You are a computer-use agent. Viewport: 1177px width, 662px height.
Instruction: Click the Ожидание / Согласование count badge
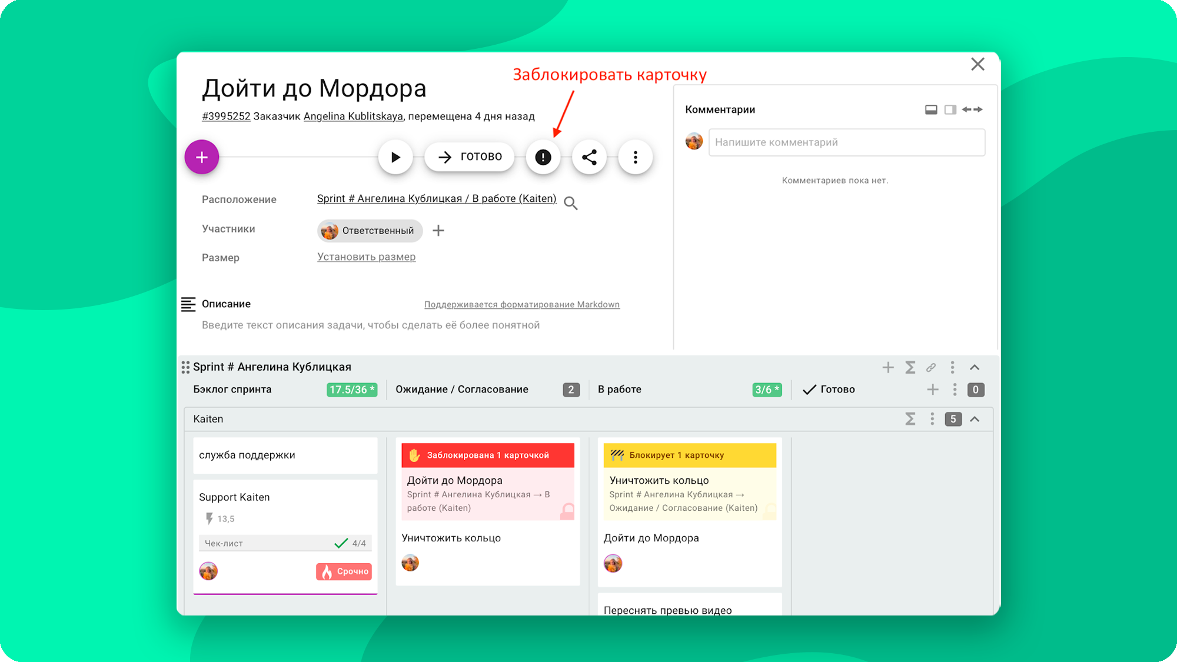click(x=571, y=390)
